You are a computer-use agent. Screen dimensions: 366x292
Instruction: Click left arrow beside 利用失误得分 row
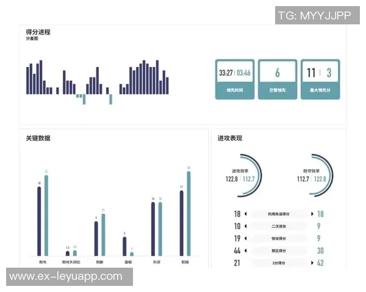(x=245, y=214)
